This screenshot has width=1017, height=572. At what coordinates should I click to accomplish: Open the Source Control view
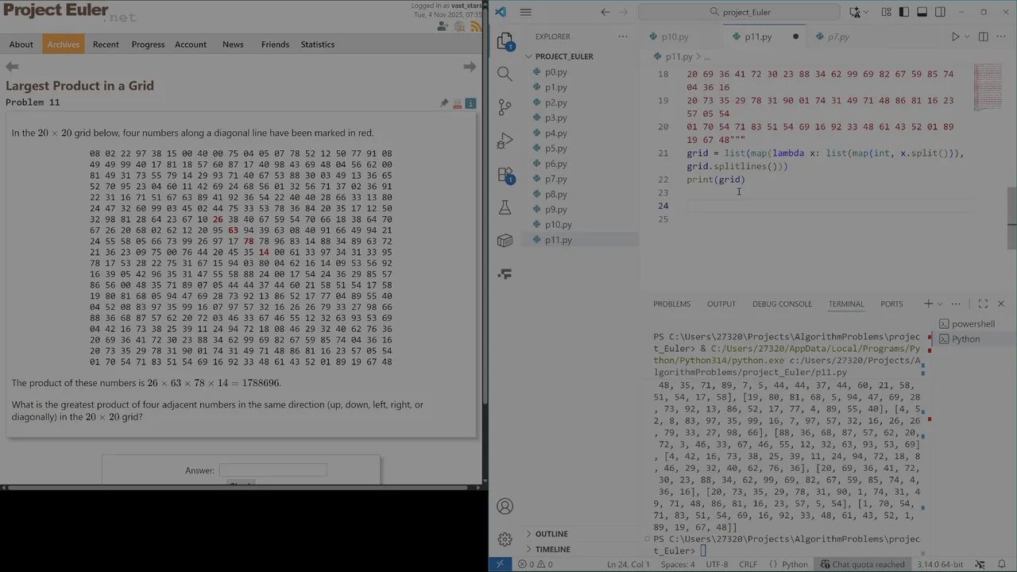(505, 107)
